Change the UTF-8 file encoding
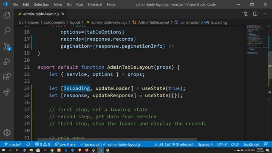This screenshot has height=153, width=272. [222, 144]
